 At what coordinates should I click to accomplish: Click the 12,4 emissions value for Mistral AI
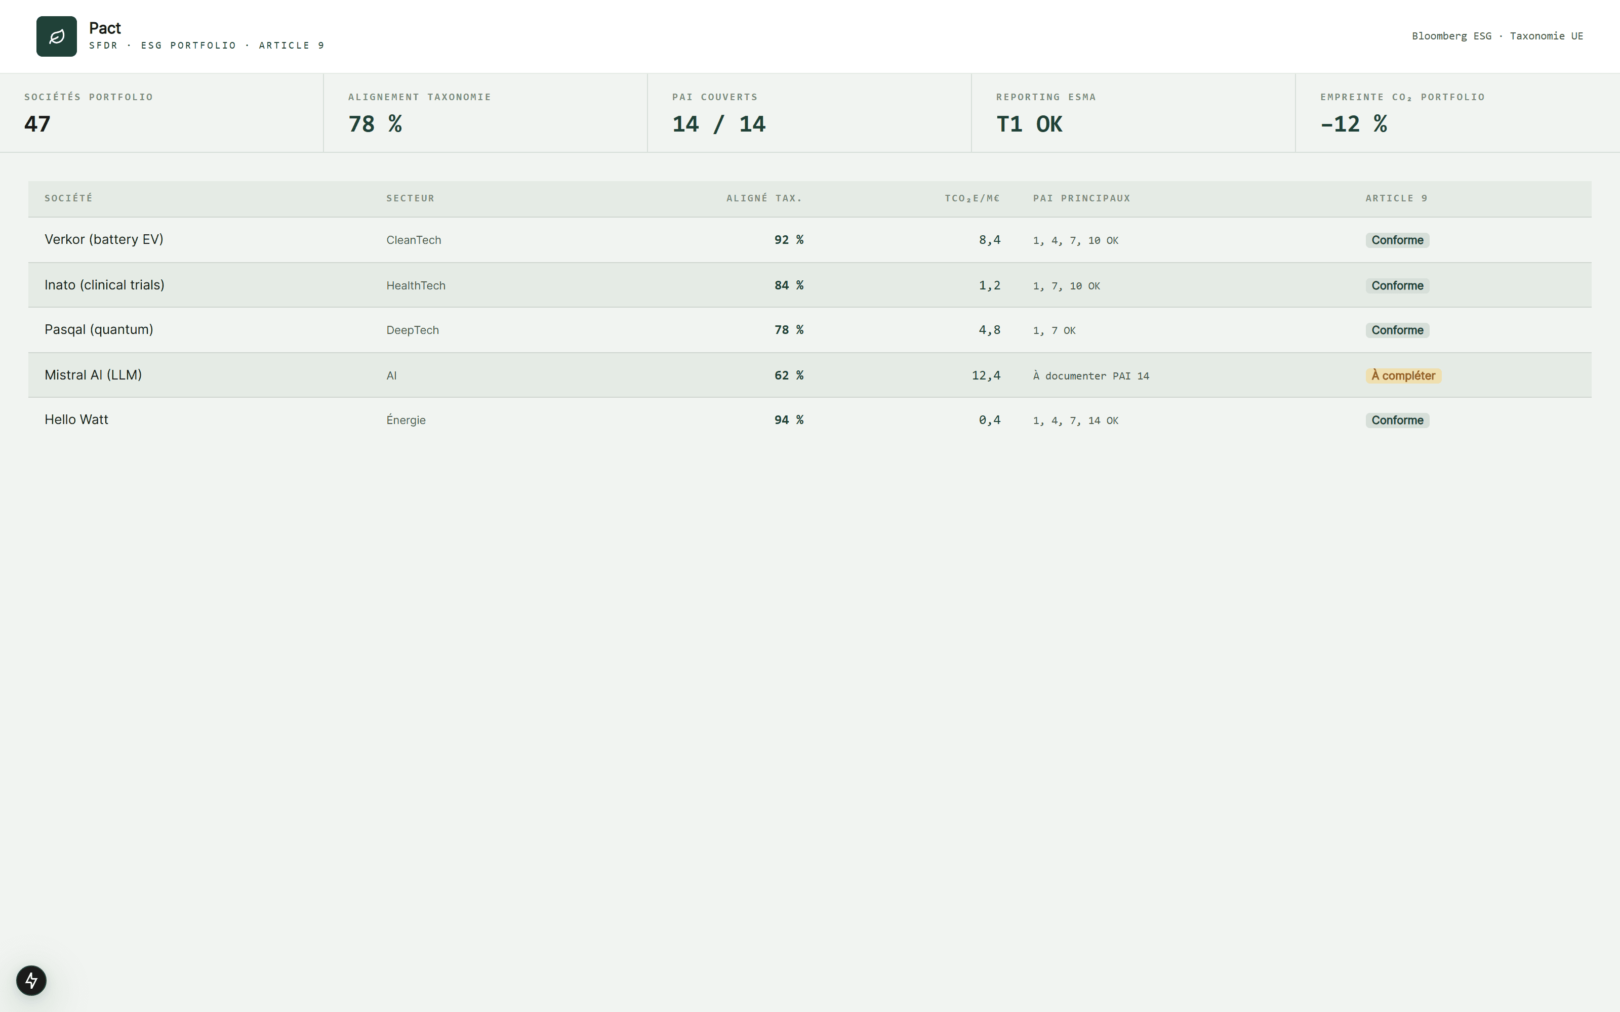click(x=986, y=375)
